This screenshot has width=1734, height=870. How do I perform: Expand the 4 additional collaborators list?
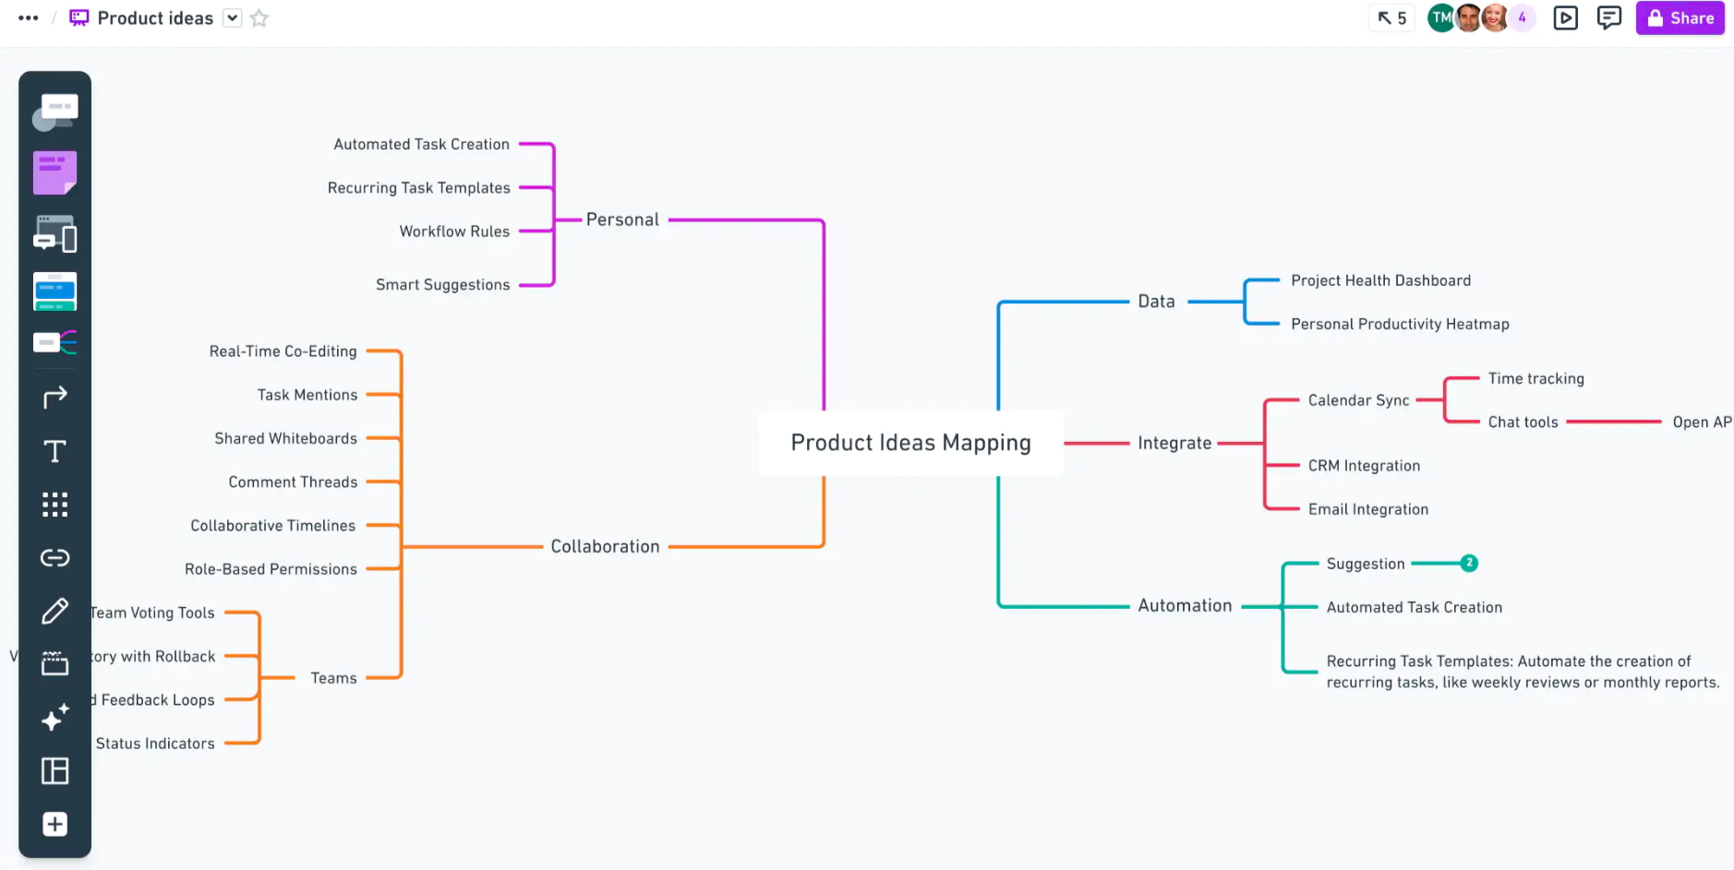1522,18
